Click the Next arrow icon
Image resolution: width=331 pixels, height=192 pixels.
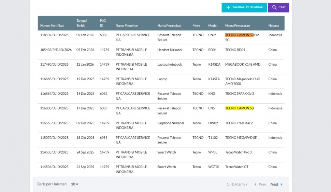click(282, 185)
